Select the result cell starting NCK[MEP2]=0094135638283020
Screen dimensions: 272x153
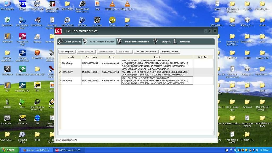(x=157, y=80)
